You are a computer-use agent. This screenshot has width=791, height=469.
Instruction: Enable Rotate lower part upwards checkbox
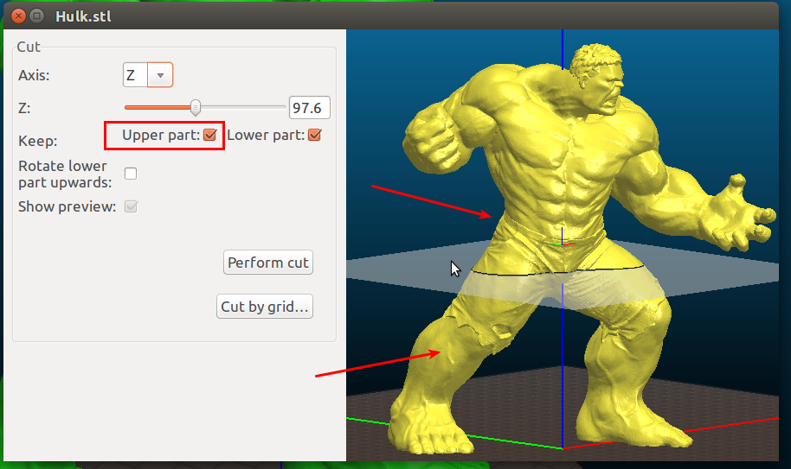coord(131,174)
